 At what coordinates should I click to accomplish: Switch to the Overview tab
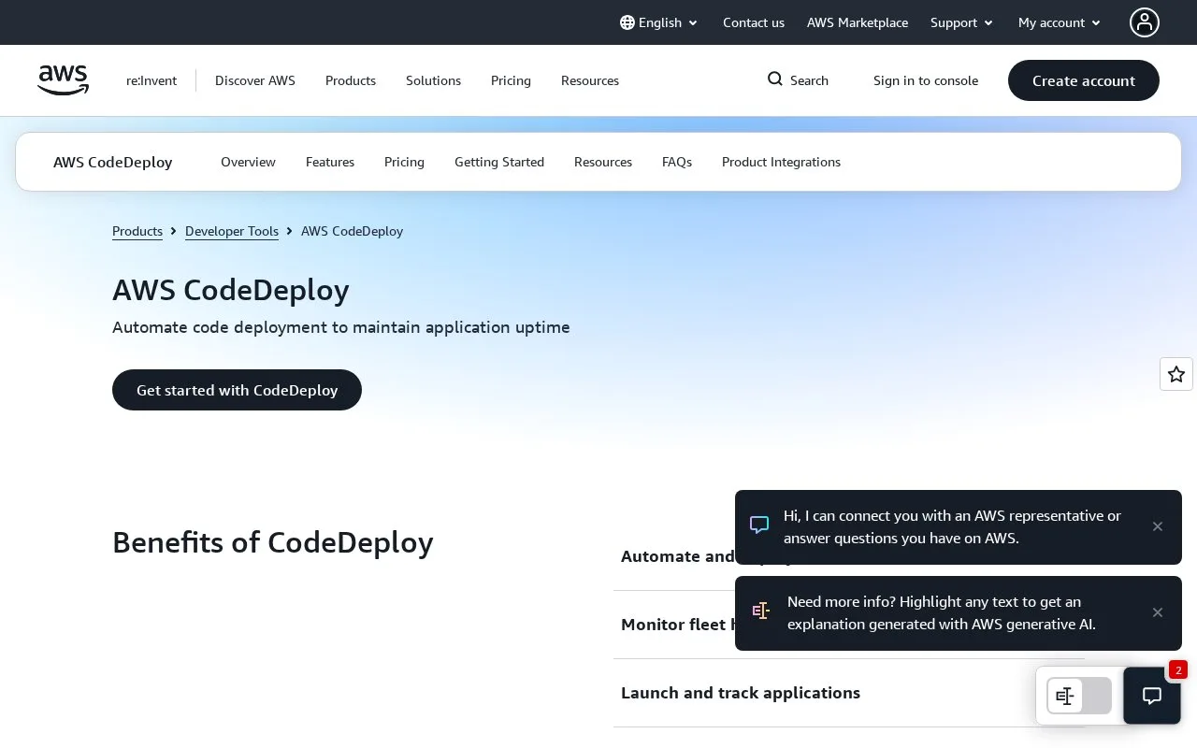coord(248,162)
